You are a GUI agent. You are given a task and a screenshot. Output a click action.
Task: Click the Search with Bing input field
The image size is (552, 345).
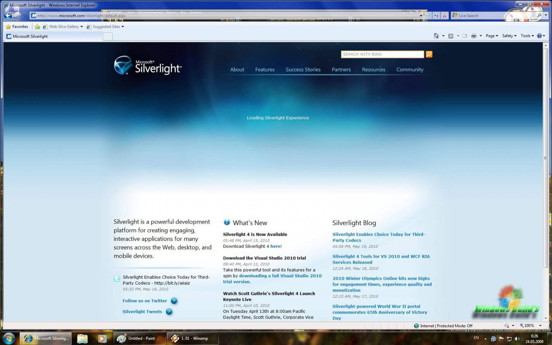382,54
